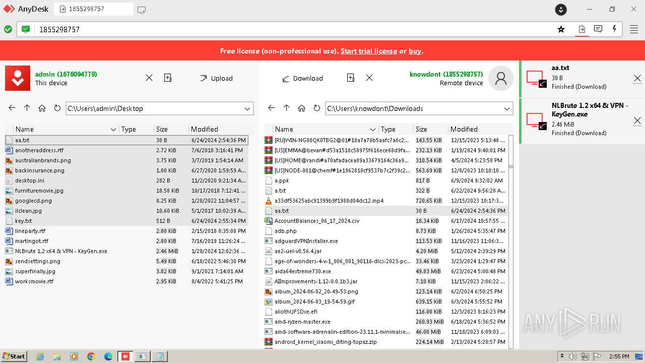Go back in local file browser
The width and height of the screenshot is (645, 363).
[12, 108]
